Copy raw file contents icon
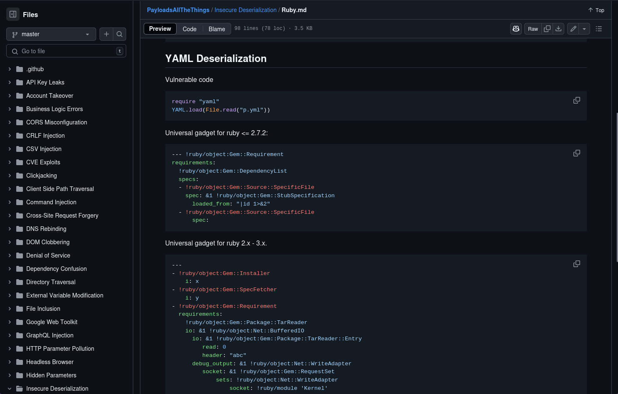618x394 pixels. (547, 29)
